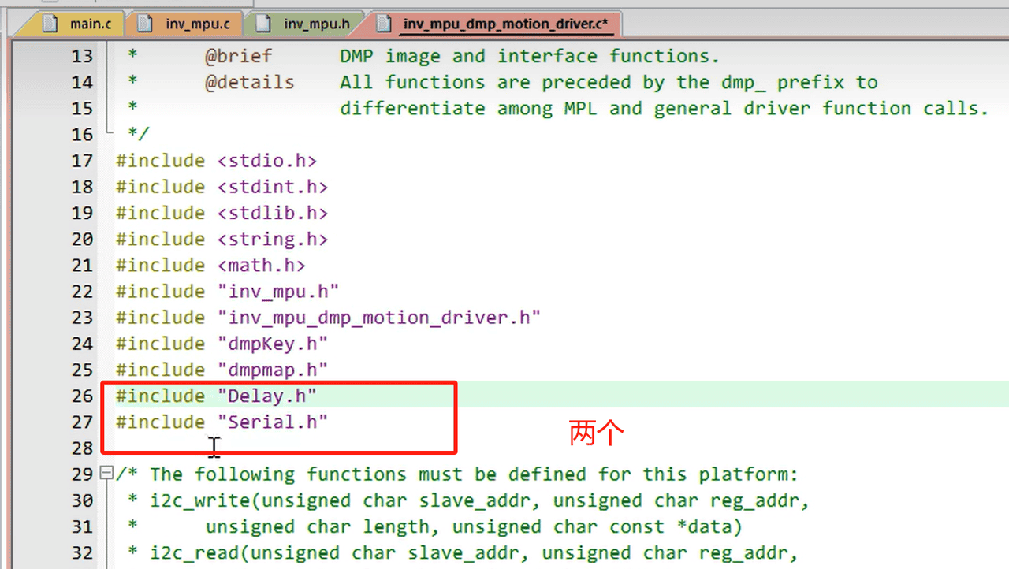
Task: Open the inv_mpu.c editor tab
Action: pyautogui.click(x=184, y=24)
